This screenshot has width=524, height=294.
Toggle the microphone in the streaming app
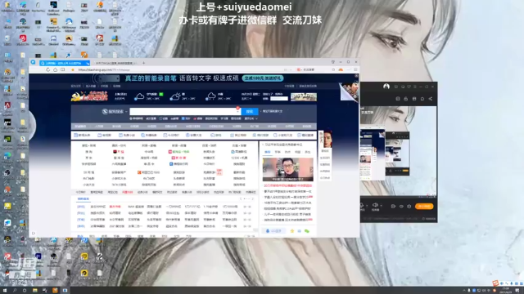(362, 205)
